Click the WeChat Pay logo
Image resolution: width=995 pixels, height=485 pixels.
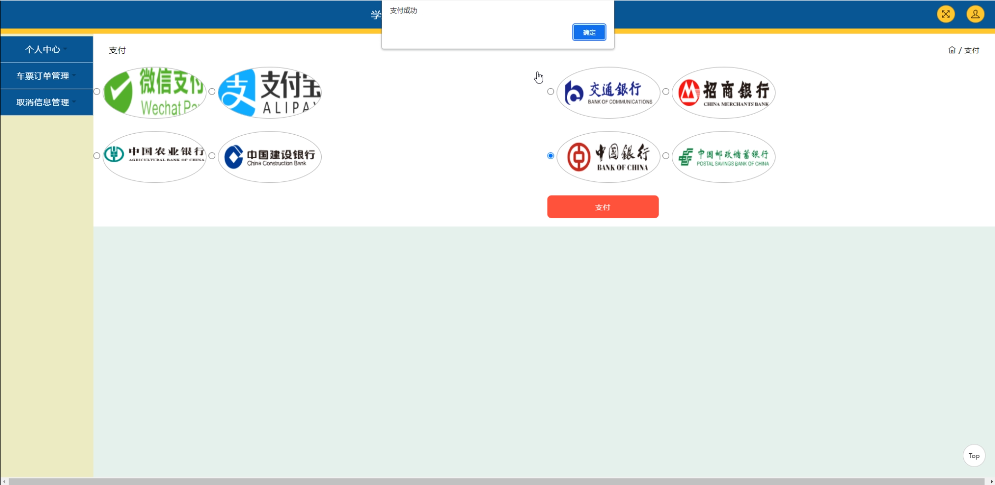(154, 92)
